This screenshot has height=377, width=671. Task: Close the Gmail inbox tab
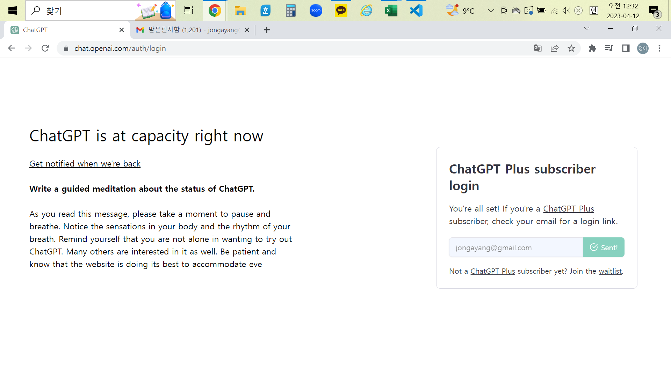pyautogui.click(x=247, y=30)
